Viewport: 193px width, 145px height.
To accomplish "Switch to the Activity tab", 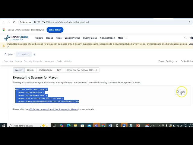I will [x=68, y=61].
